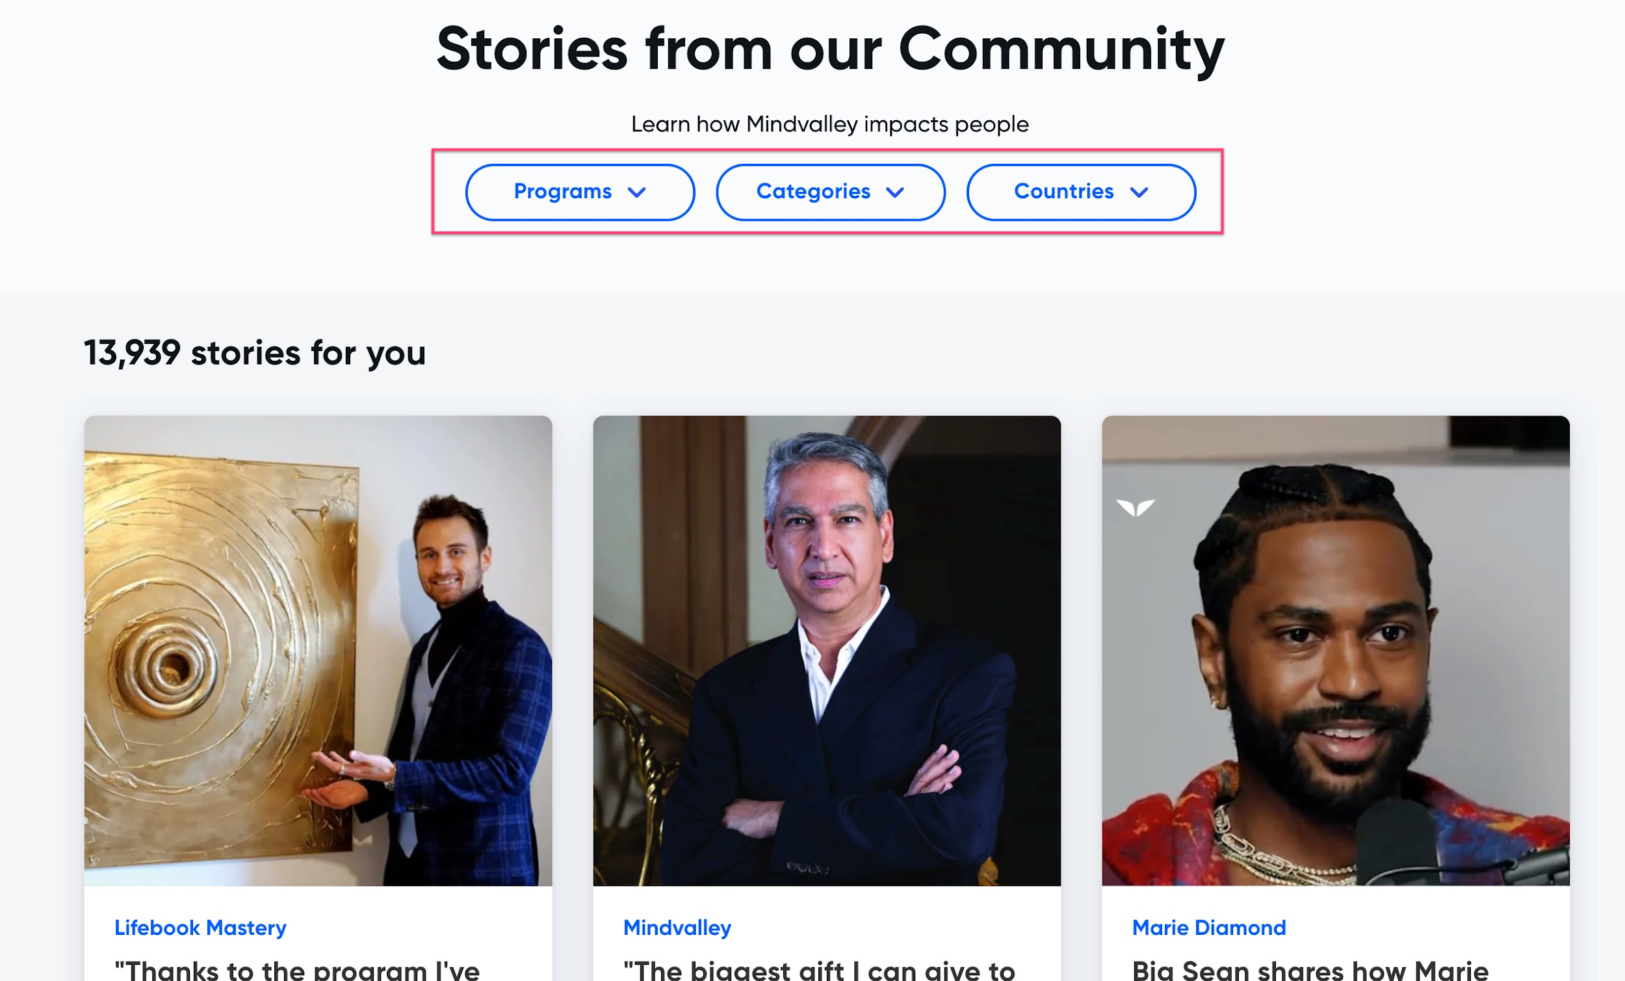Open story titled Big Sean shares how Marie
Viewport: 1625px width, 981px height.
click(1310, 971)
